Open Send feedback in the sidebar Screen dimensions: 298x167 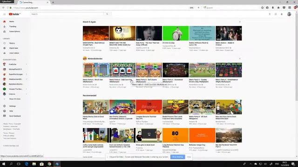pos(15,116)
